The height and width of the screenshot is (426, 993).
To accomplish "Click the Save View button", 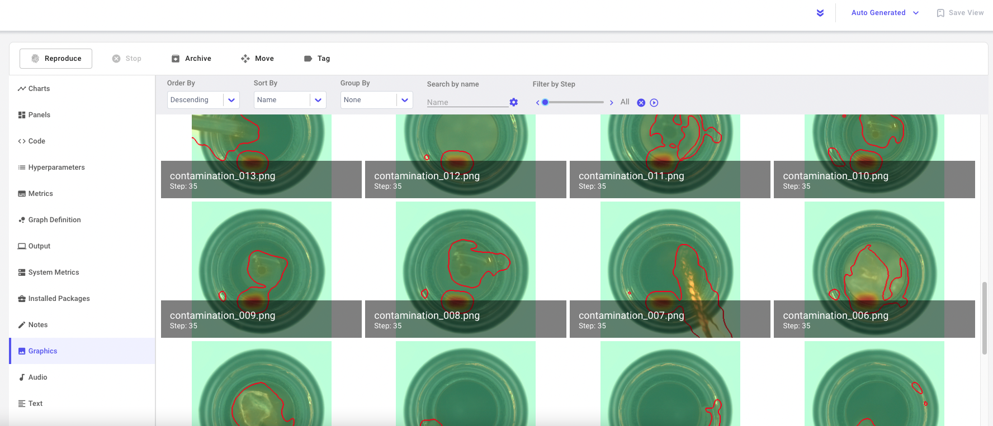I will [960, 13].
